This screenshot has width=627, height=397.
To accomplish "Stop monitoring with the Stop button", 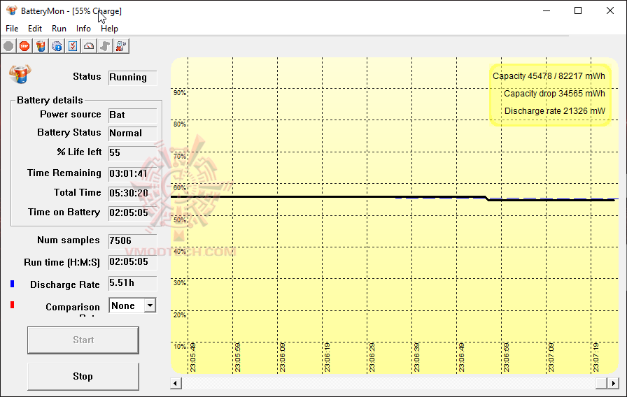I will point(83,376).
